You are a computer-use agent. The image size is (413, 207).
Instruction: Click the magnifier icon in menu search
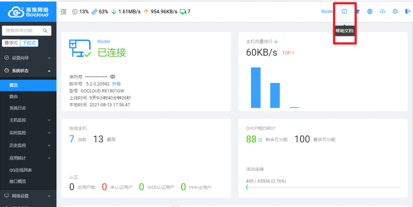[x=45, y=31]
